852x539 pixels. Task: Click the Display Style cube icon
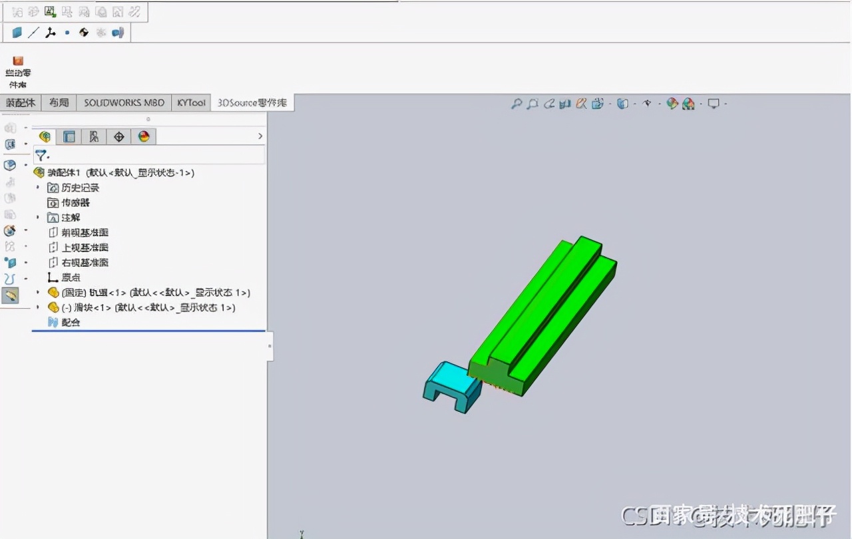[622, 104]
